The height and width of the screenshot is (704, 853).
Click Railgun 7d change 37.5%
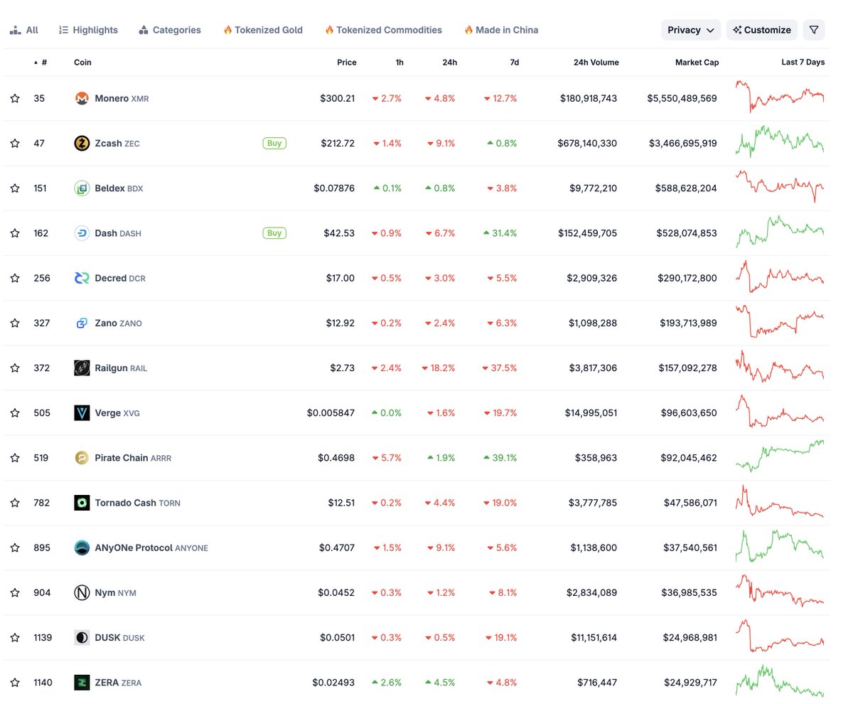[x=499, y=368]
